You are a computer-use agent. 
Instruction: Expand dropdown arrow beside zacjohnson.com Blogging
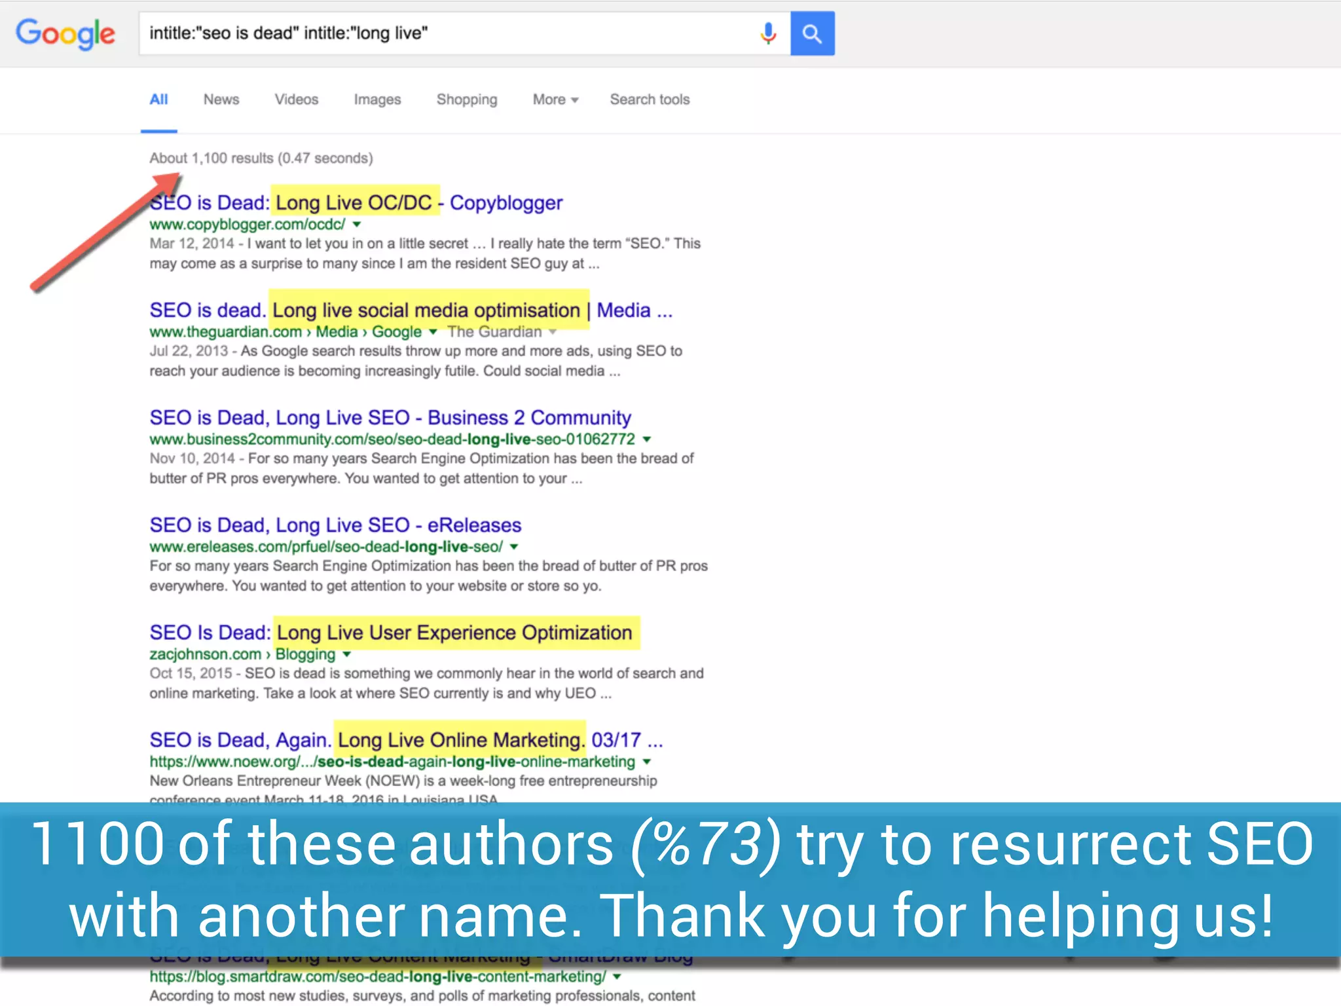346,654
